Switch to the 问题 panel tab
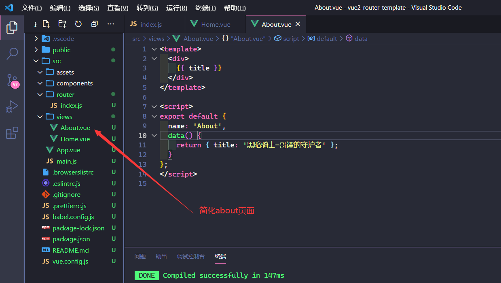 [140, 256]
